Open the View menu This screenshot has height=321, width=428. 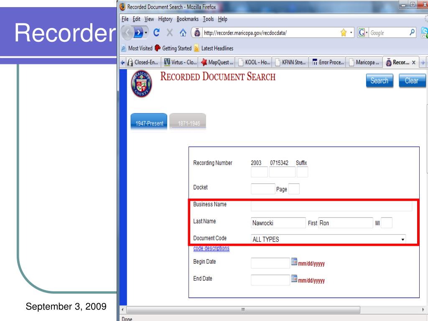tap(149, 19)
